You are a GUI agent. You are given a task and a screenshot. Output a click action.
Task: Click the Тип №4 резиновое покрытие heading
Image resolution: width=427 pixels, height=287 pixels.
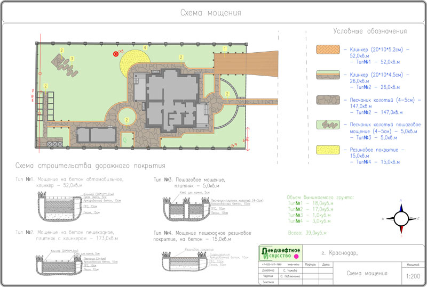coord(202,236)
